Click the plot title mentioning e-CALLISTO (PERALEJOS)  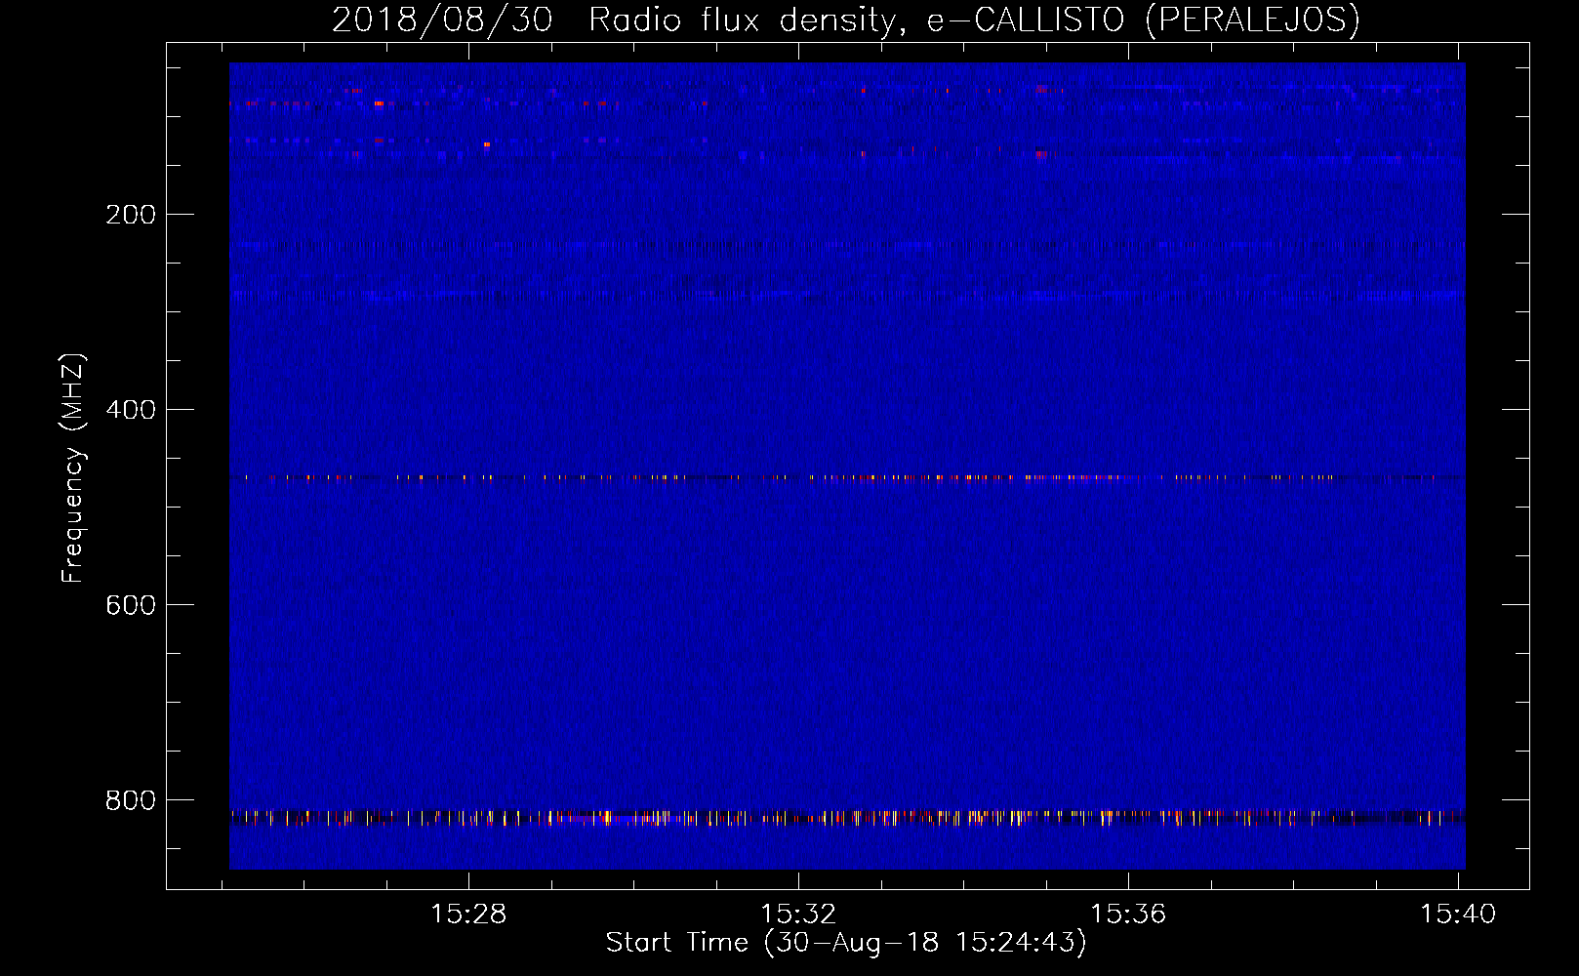tap(846, 20)
